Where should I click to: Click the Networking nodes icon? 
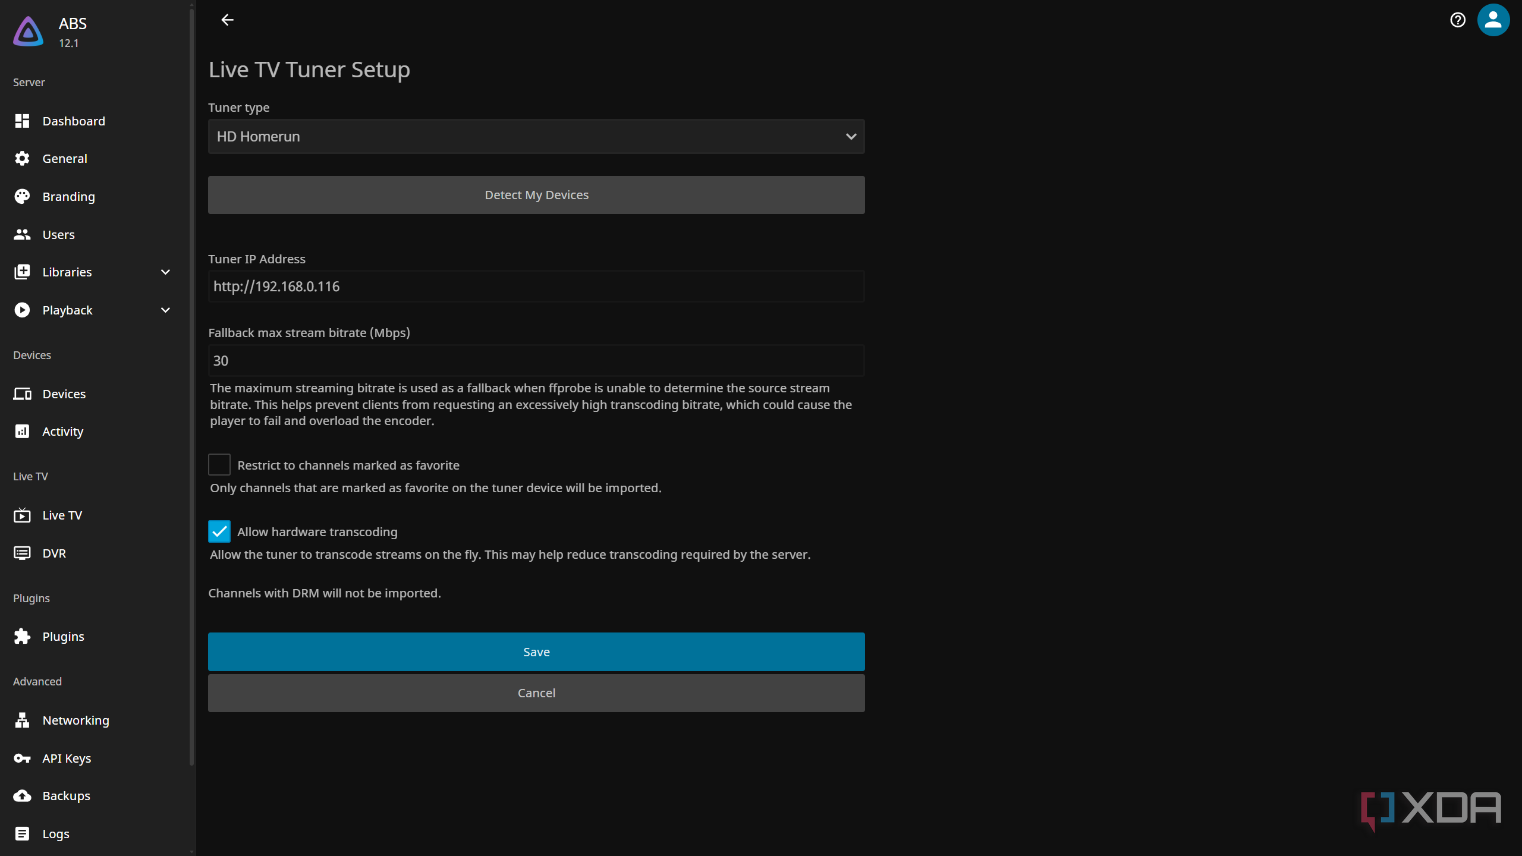coord(22,720)
